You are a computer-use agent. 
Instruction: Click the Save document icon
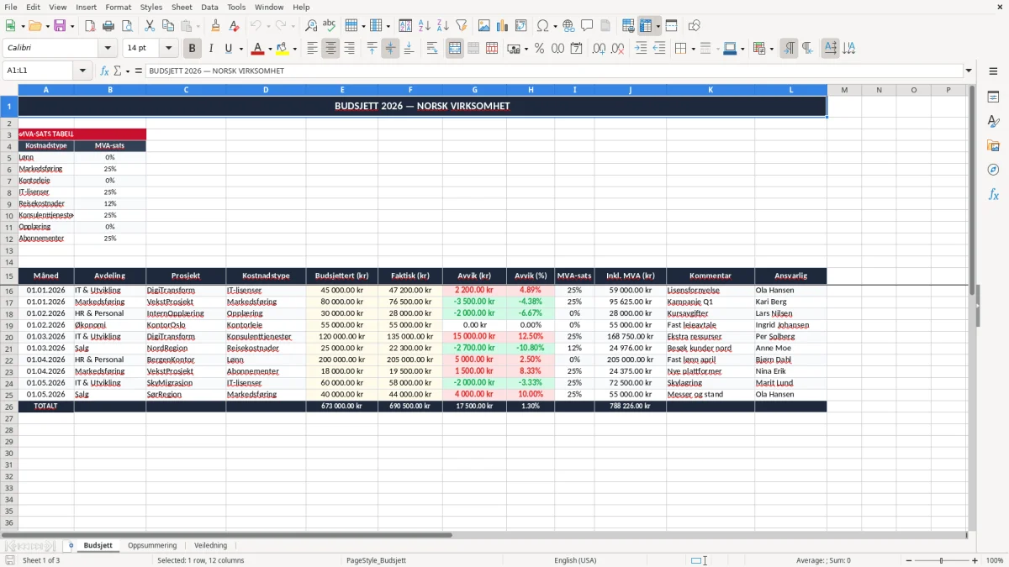(60, 26)
